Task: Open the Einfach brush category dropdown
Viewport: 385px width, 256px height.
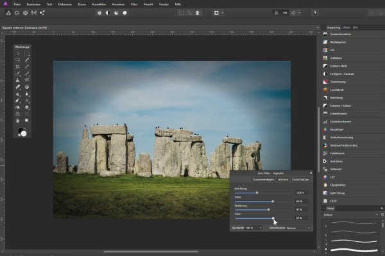Action: coord(350,215)
